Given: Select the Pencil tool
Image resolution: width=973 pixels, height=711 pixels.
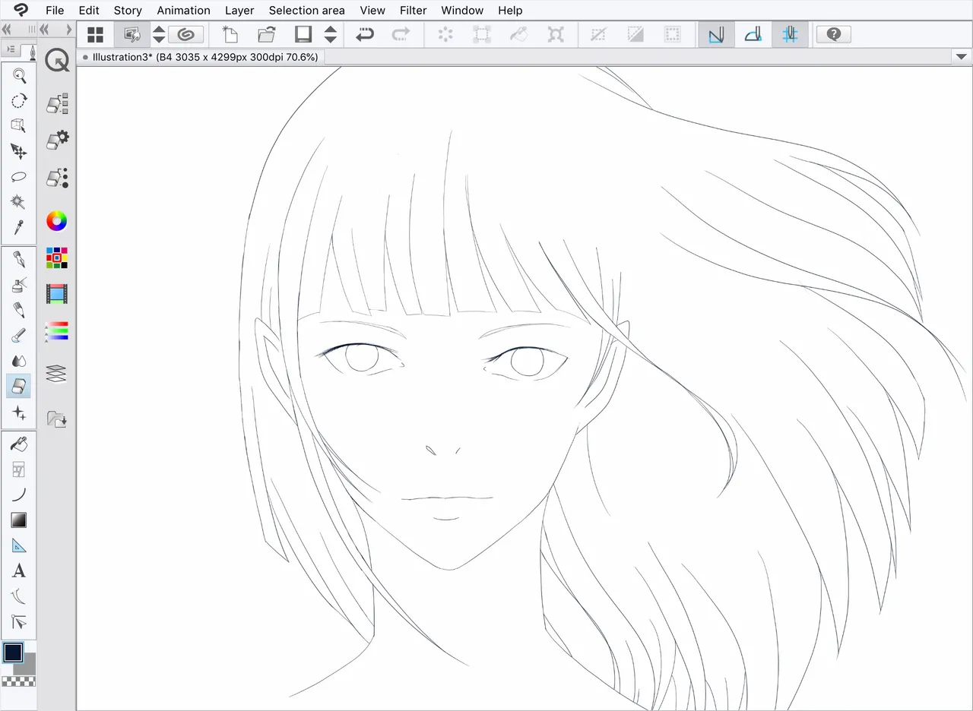Looking at the screenshot, I should pos(19,310).
